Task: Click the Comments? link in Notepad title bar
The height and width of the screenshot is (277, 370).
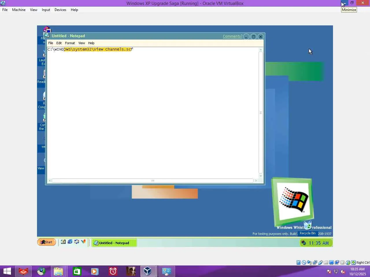Action: point(232,36)
